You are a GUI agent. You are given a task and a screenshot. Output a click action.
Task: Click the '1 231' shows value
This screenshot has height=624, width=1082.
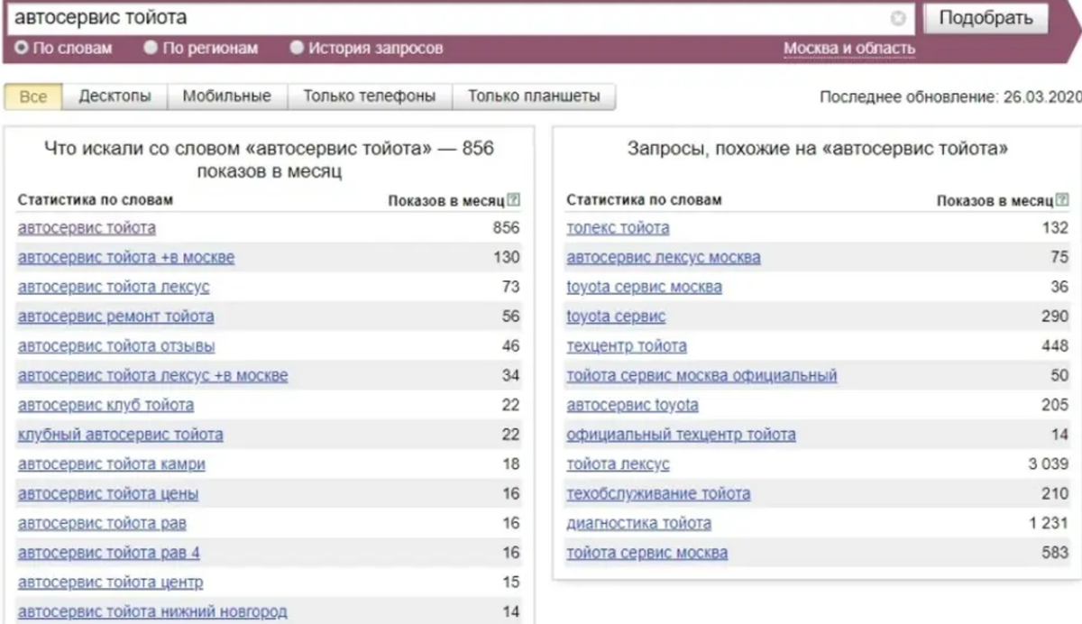click(x=1049, y=524)
